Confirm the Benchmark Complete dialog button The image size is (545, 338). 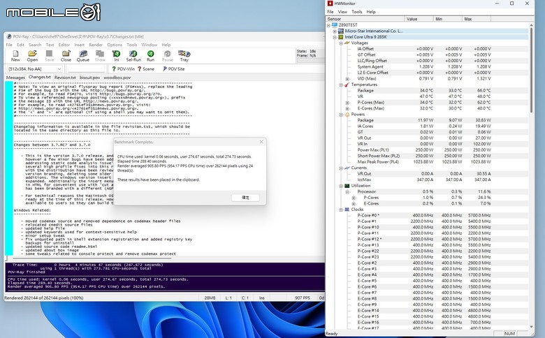(x=245, y=198)
